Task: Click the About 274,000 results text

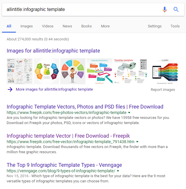Action: (x=38, y=39)
